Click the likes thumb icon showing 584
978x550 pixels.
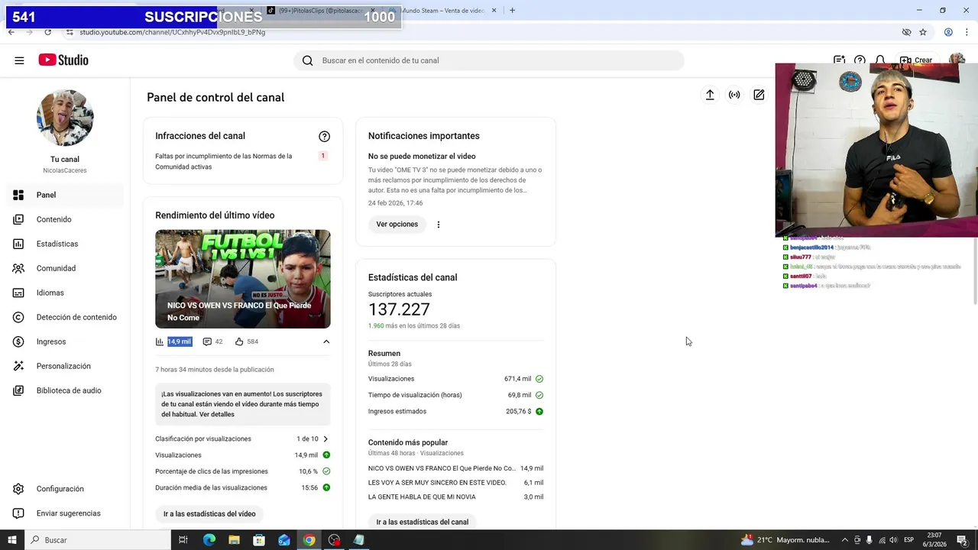[239, 341]
